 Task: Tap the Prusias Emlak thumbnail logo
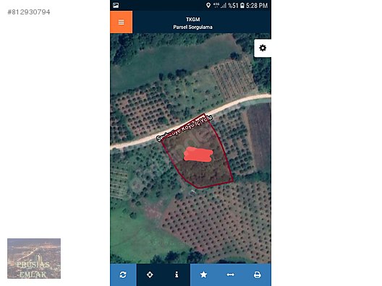34,259
